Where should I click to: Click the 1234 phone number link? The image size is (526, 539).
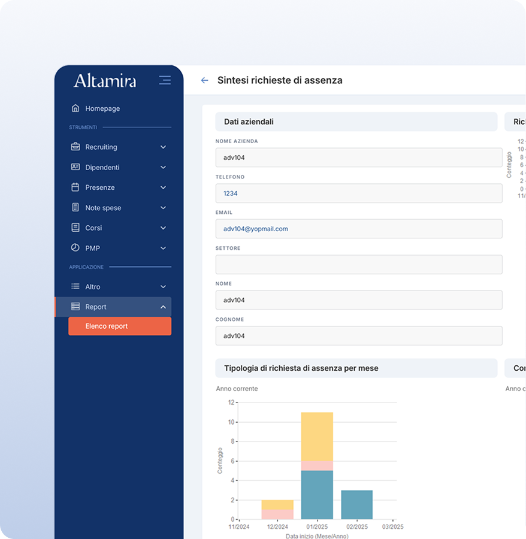(231, 193)
